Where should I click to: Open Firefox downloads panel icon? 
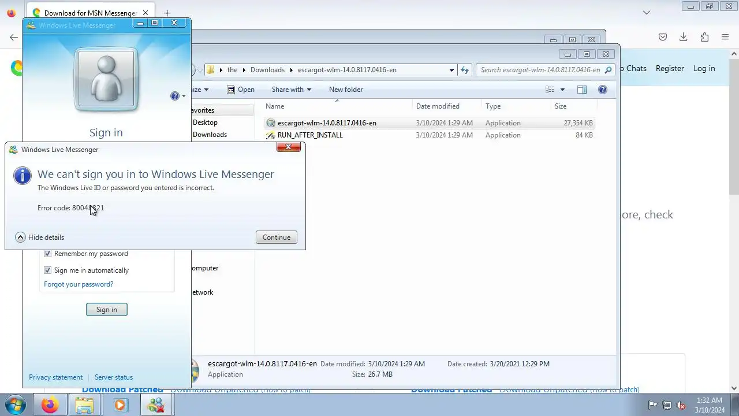pos(684,37)
